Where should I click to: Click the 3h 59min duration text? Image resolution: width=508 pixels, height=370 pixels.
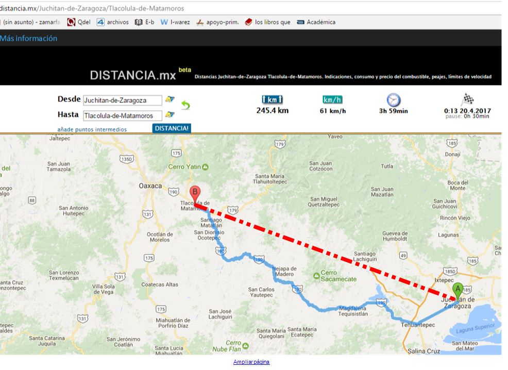pos(393,111)
